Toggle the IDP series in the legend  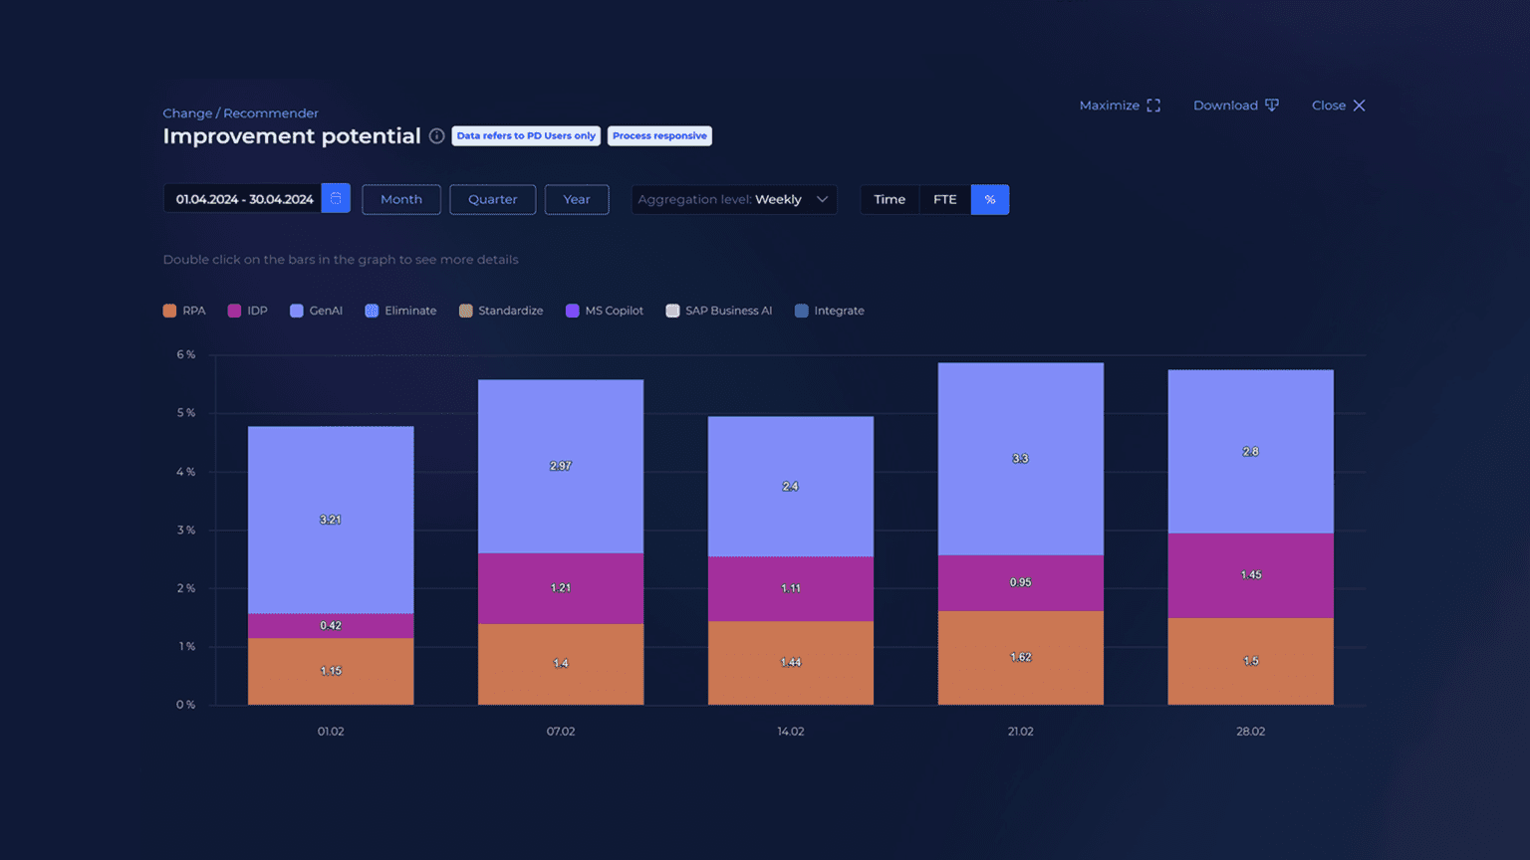click(x=232, y=311)
